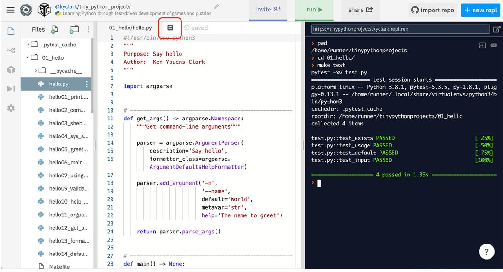Viewport: 503px width, 272px height.
Task: Open hello.py three-dot options menu
Action: coord(86,84)
